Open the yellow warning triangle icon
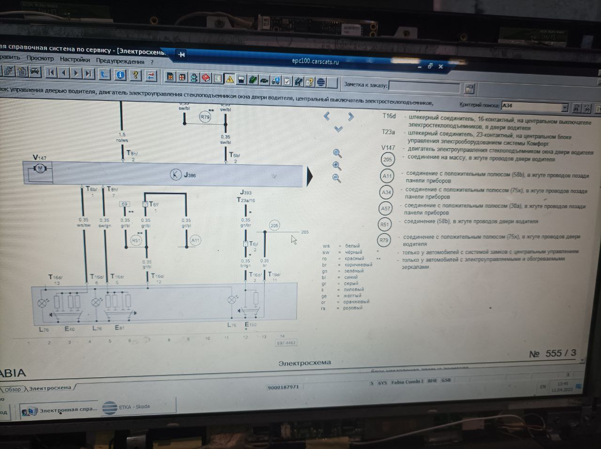 [x=229, y=79]
